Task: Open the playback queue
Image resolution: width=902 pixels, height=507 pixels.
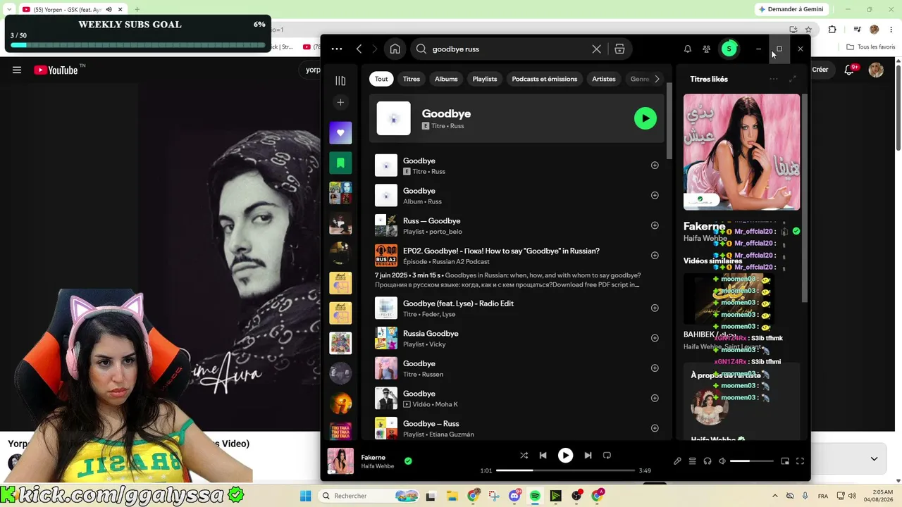Action: 692,461
